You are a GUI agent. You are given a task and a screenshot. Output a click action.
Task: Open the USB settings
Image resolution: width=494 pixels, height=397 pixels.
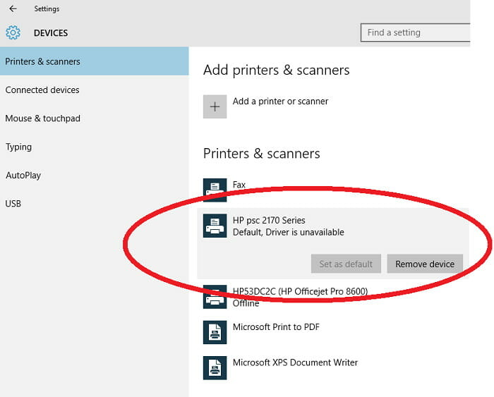(x=94, y=204)
